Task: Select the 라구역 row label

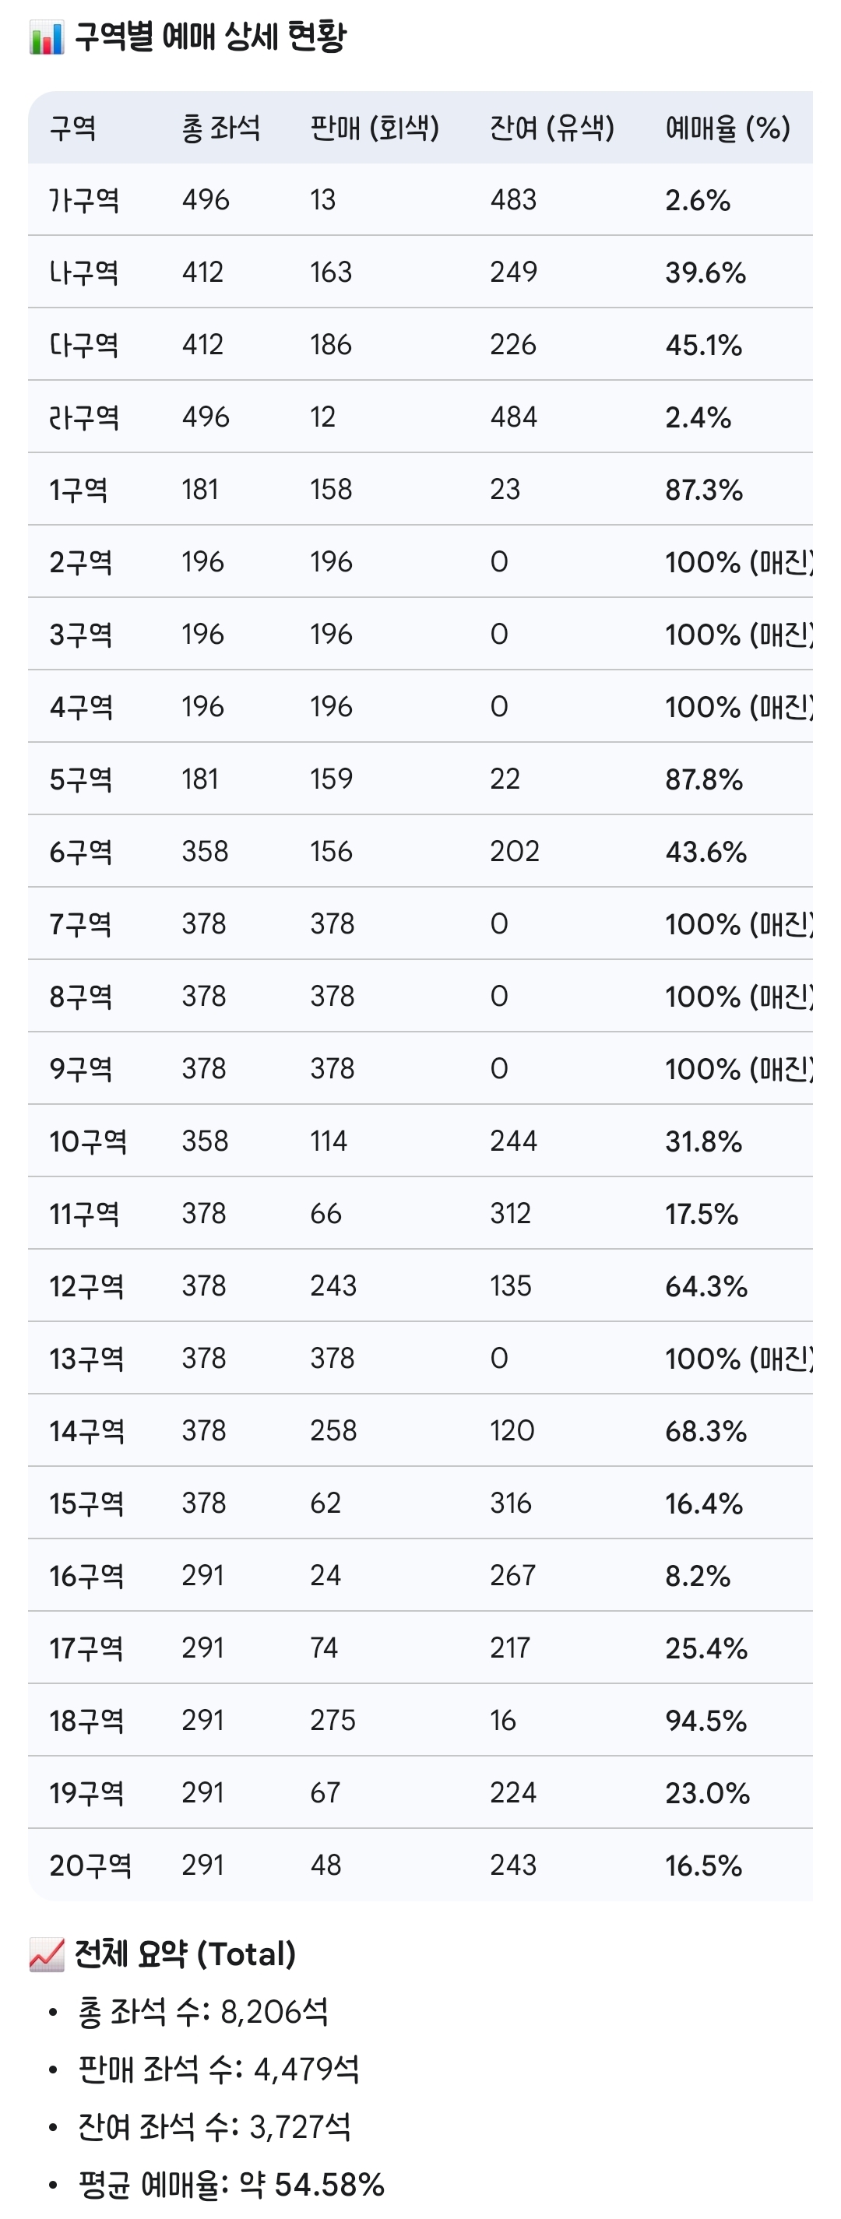Action: point(84,418)
